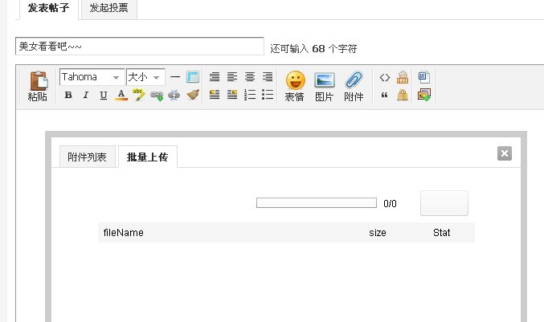Open the 附件列表 tab

pyautogui.click(x=87, y=157)
